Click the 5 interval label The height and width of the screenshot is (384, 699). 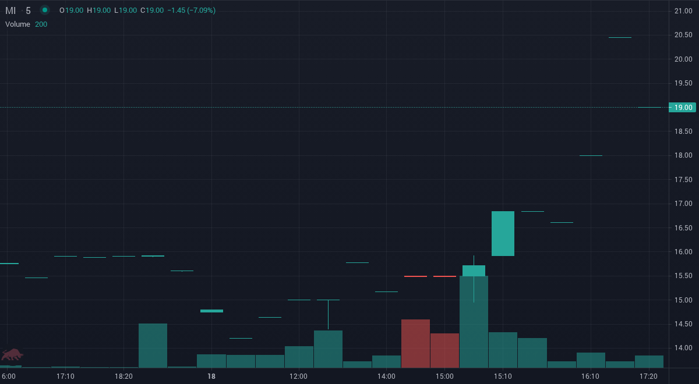click(28, 10)
